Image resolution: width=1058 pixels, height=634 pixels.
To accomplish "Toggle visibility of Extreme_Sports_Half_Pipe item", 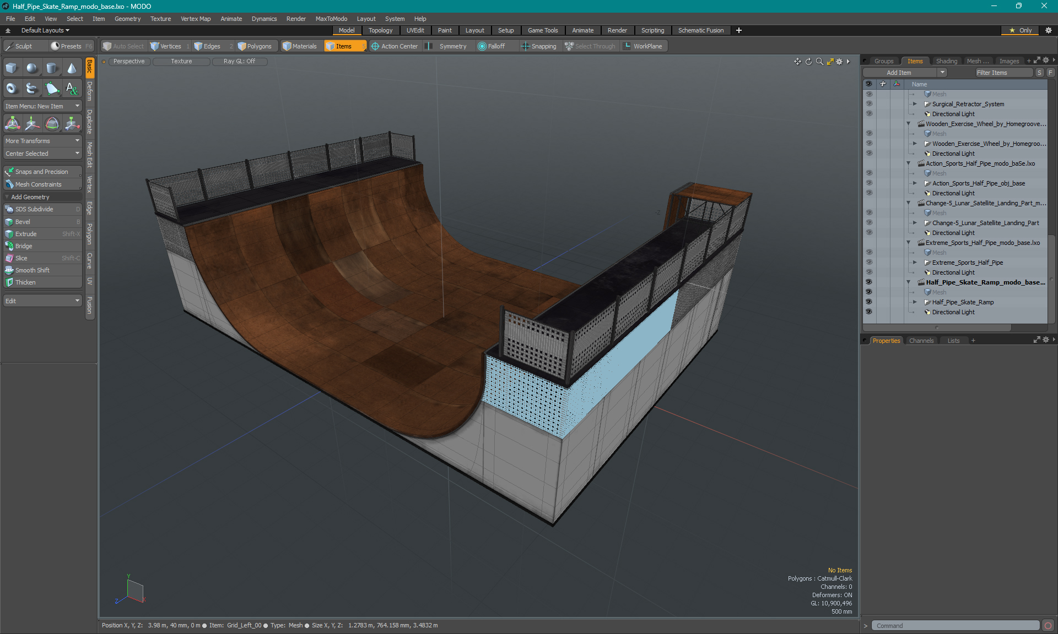I will 869,263.
